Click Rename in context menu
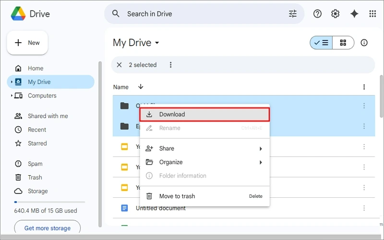The width and height of the screenshot is (384, 240). pyautogui.click(x=204, y=128)
